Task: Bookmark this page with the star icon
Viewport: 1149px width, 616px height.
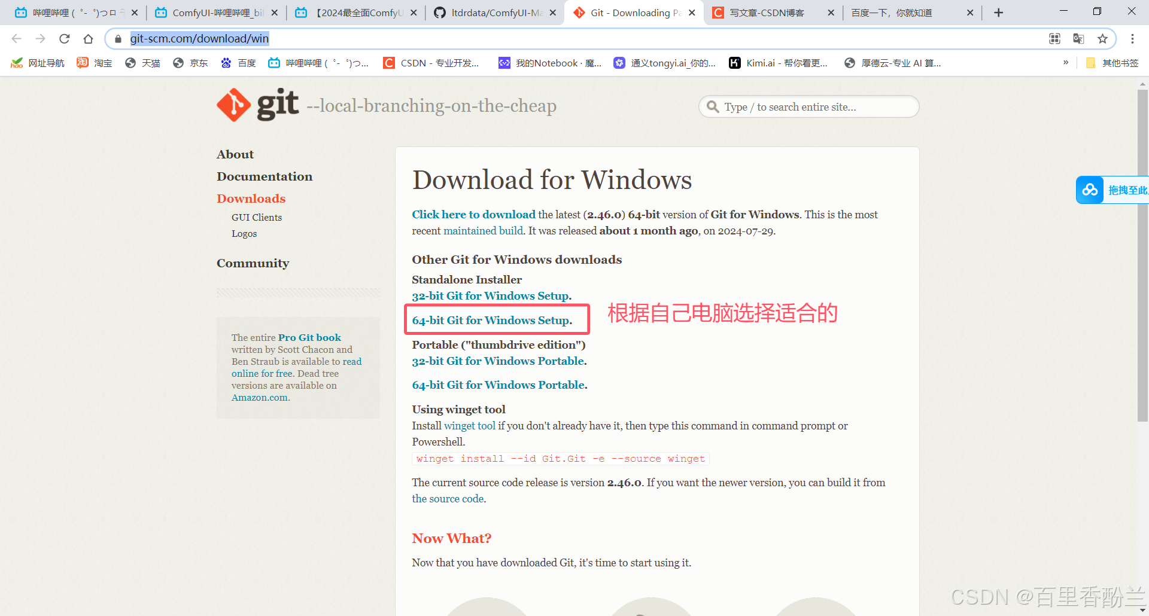Action: coord(1102,39)
